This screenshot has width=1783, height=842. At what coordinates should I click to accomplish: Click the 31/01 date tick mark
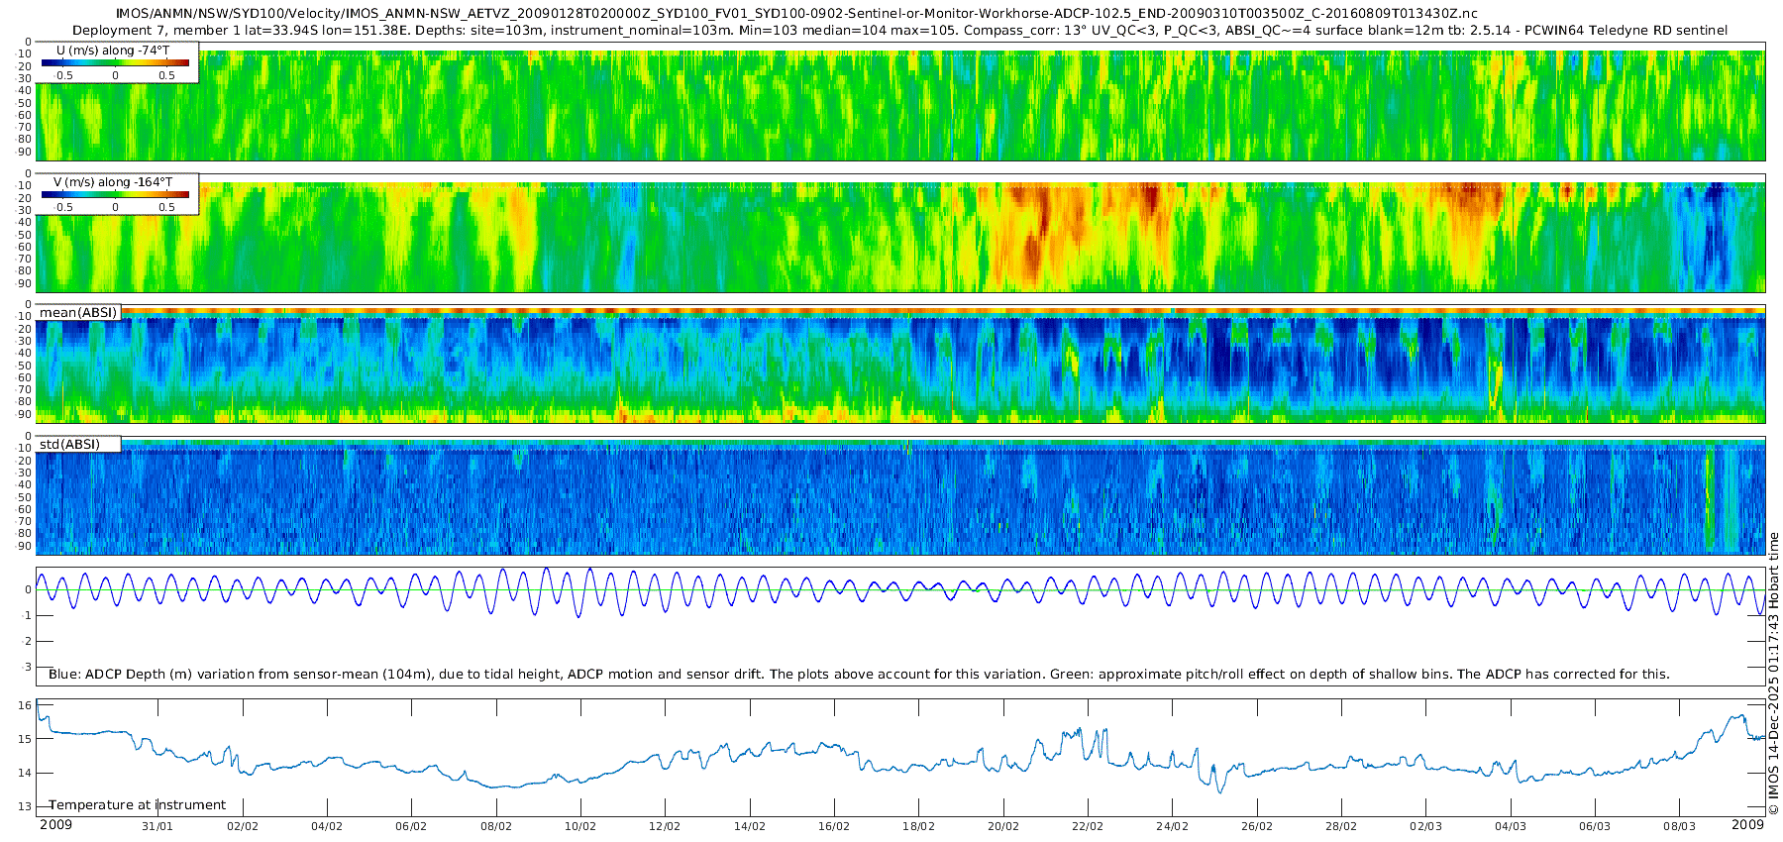pos(157,826)
